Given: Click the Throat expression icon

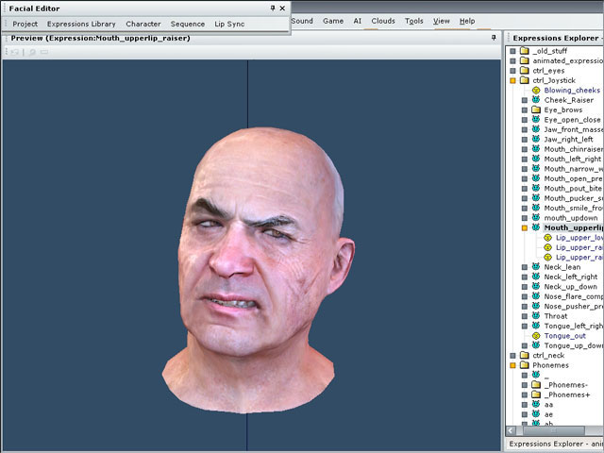Looking at the screenshot, I should tap(535, 316).
